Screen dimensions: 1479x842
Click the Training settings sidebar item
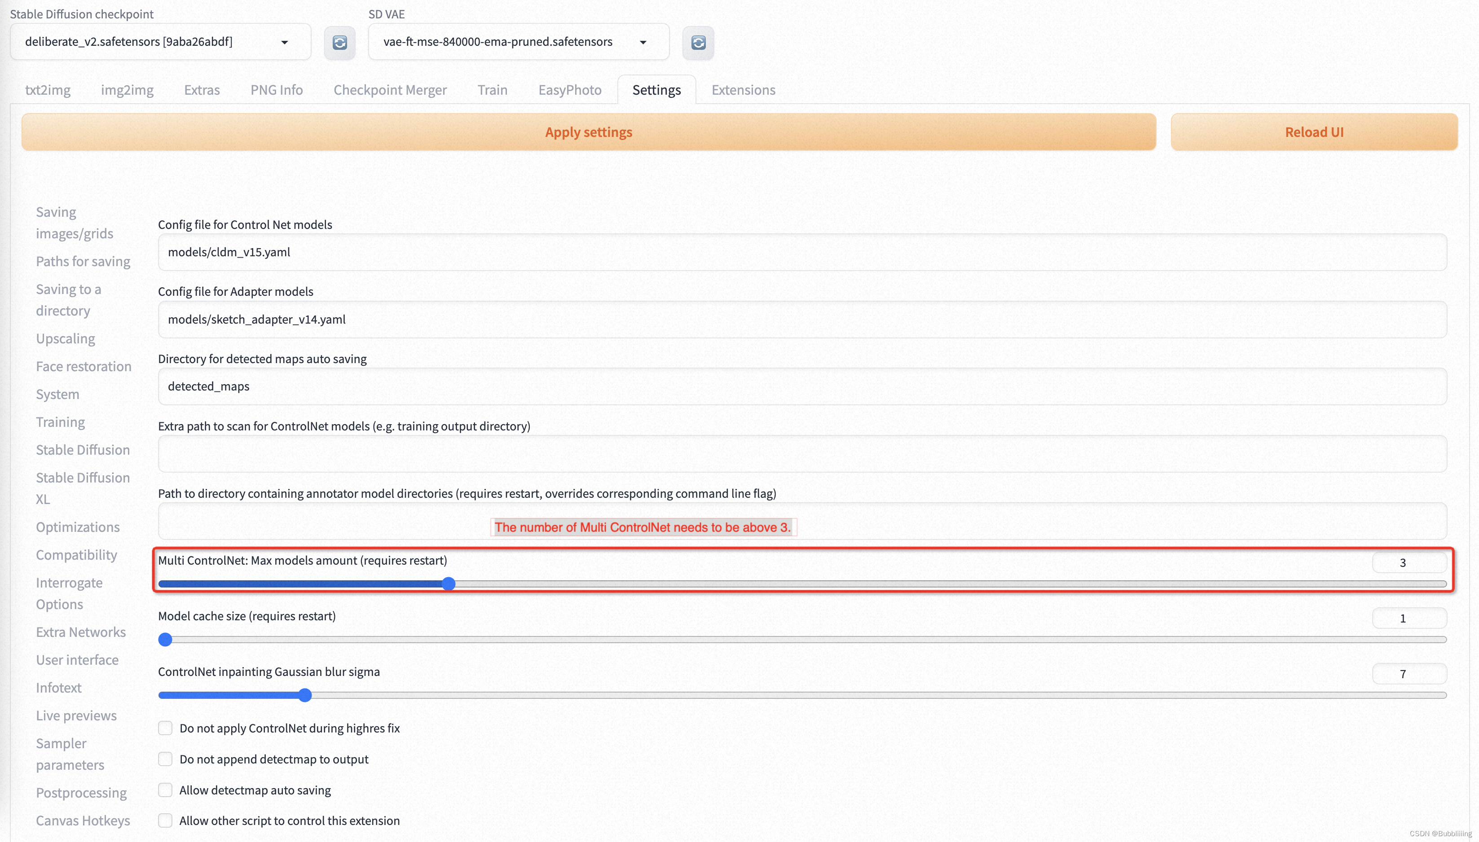pos(59,421)
